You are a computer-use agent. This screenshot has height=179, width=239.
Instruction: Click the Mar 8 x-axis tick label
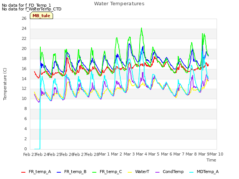(x=191, y=154)
